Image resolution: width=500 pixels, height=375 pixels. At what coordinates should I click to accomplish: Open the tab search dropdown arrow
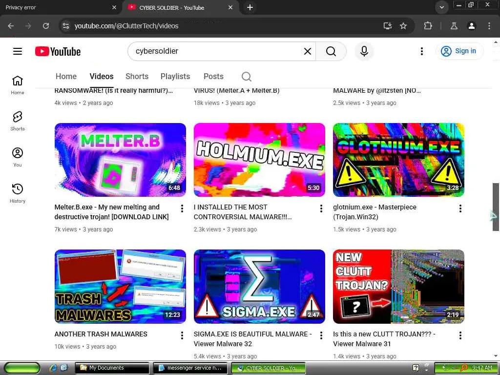tap(441, 7)
